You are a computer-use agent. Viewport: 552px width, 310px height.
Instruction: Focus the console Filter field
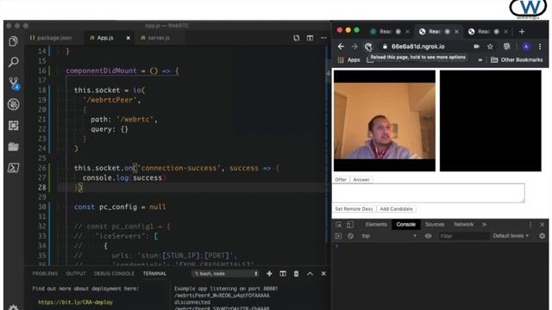(463, 236)
